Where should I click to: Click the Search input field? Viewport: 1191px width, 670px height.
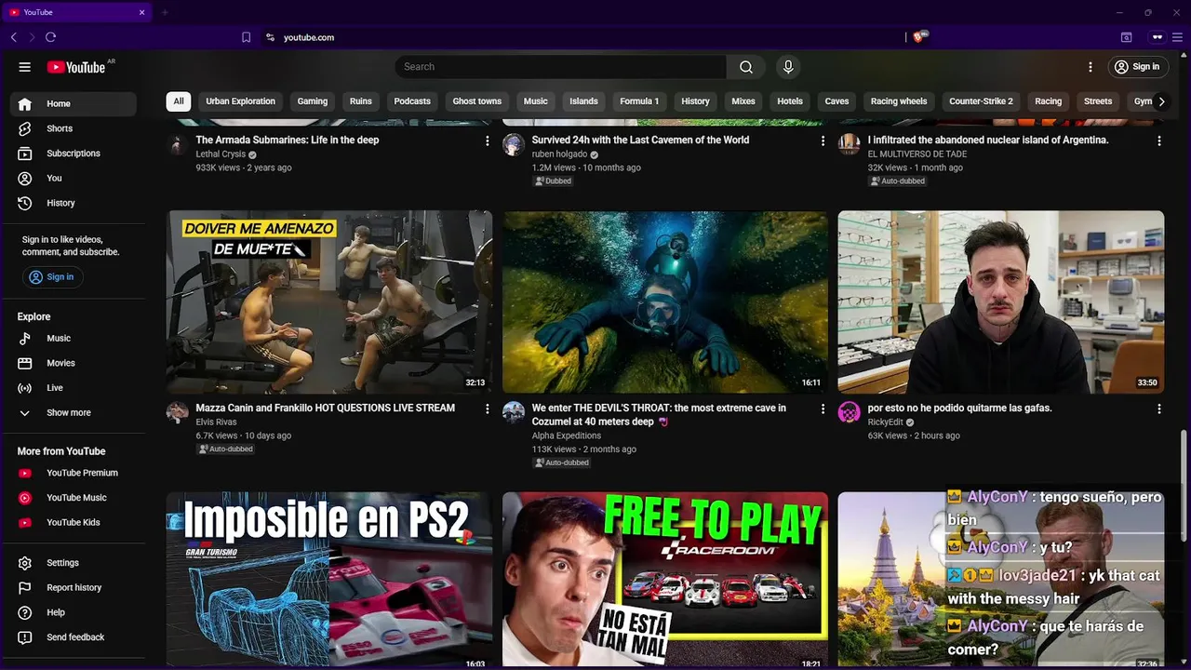click(x=561, y=67)
